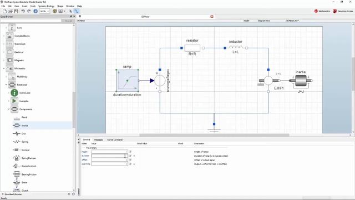Click the Undo arrow icon
355x200 pixels.
click(23, 11)
